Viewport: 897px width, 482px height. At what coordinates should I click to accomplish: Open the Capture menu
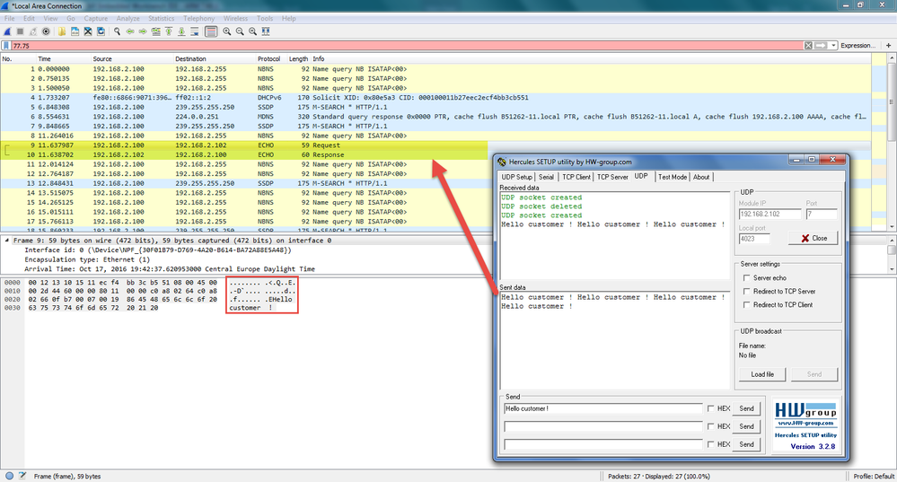tap(95, 18)
